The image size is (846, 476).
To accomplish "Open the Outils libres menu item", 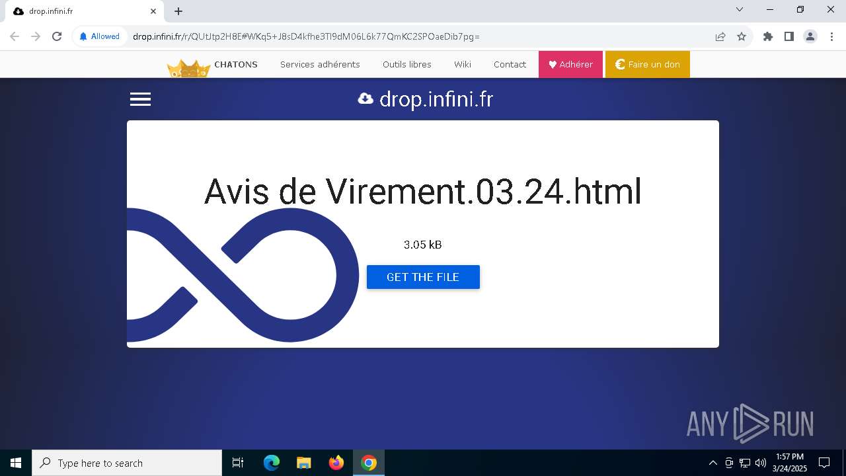I will pos(407,64).
